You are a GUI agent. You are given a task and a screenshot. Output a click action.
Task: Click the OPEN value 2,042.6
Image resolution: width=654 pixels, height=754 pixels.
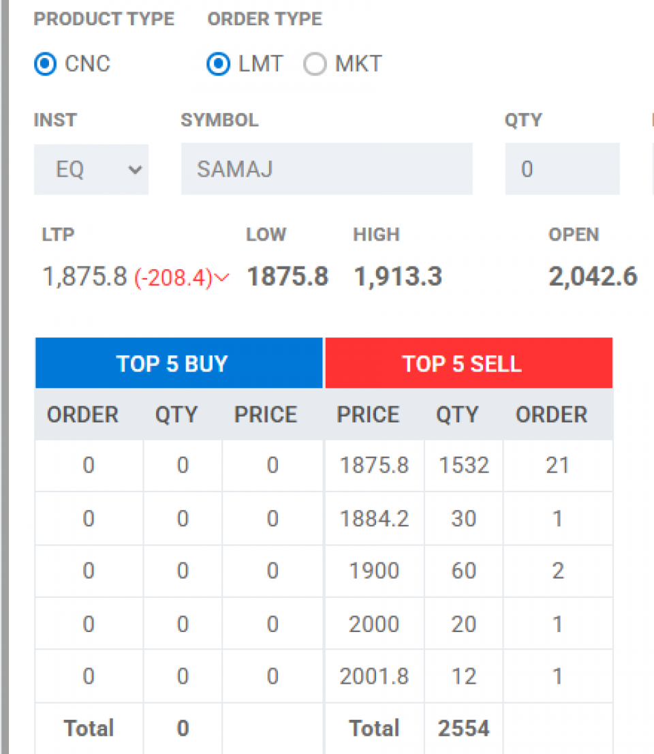592,277
